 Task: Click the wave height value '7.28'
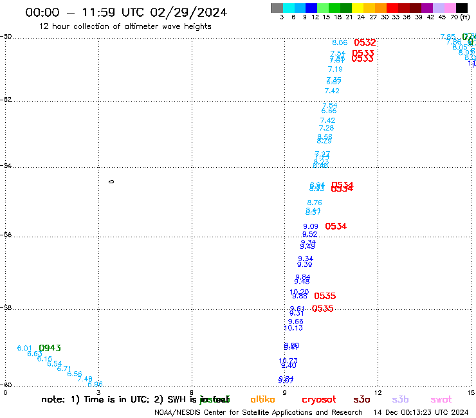pyautogui.click(x=326, y=128)
